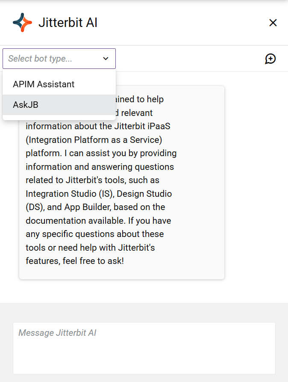Screen dimensions: 288x382
Task: Click the Jitterbit AI logo icon
Action: point(22,22)
